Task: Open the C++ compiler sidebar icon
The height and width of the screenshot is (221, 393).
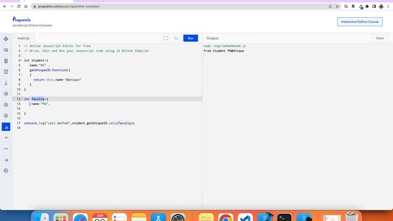Action: (6, 105)
